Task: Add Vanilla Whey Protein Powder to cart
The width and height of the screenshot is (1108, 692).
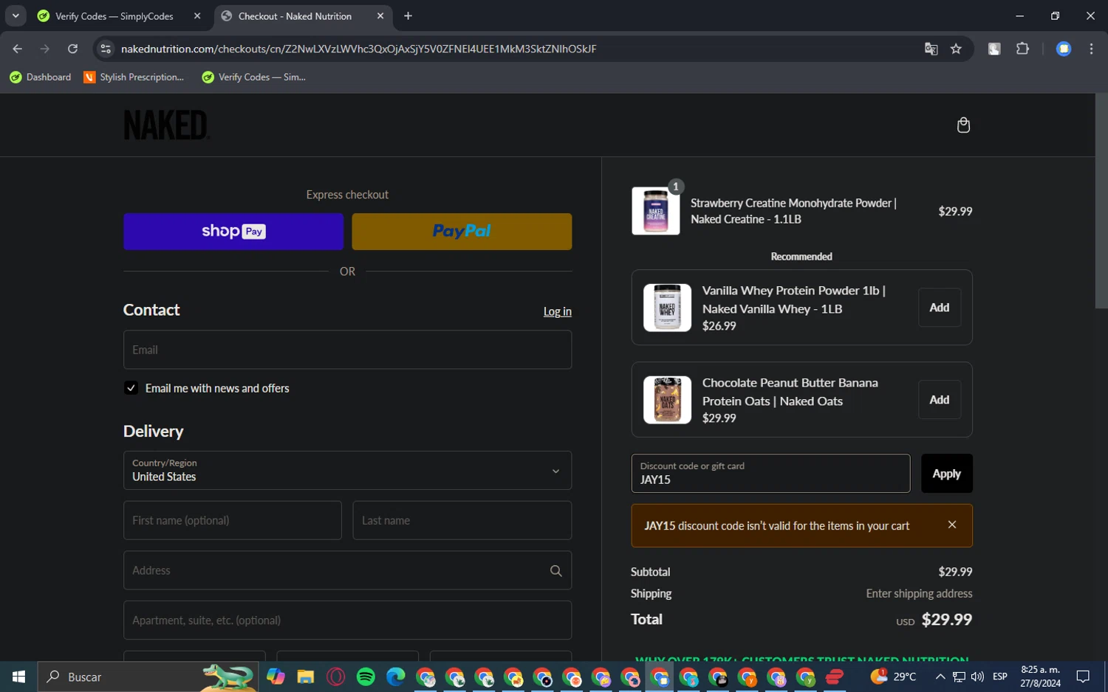Action: click(940, 308)
